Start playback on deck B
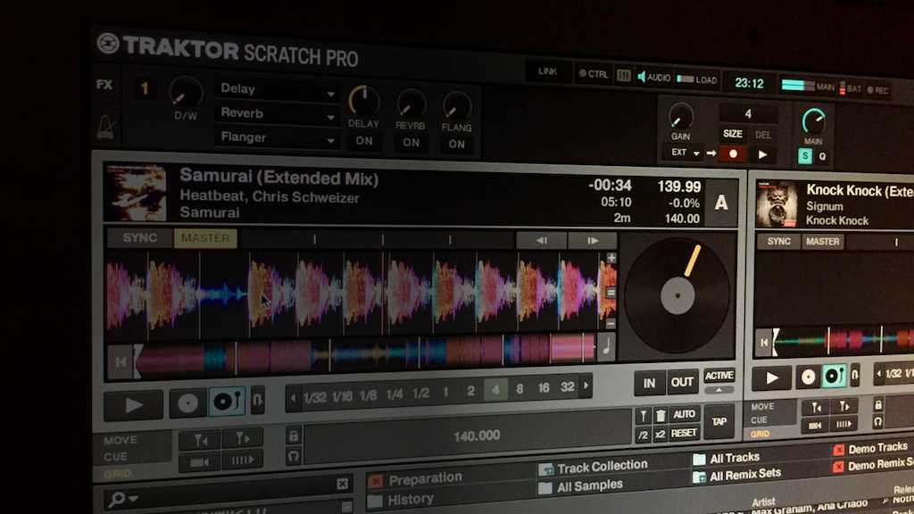The width and height of the screenshot is (914, 514). tap(772, 378)
